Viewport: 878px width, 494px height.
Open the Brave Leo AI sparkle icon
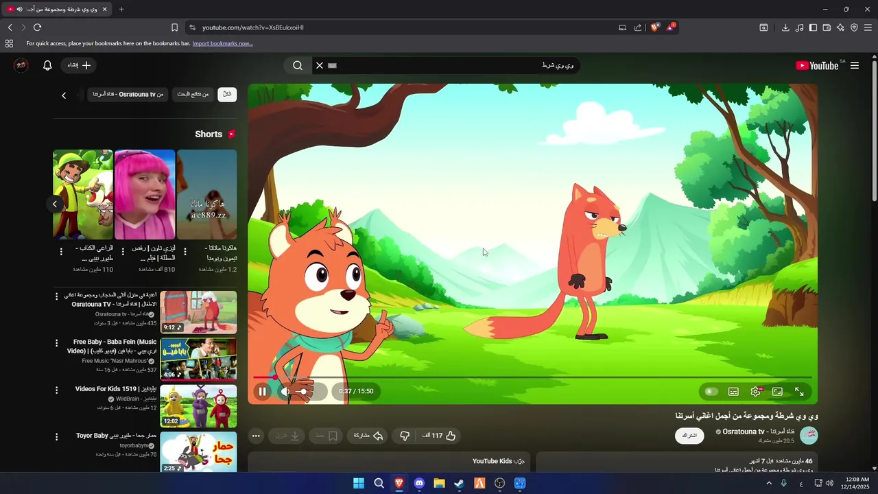point(840,27)
